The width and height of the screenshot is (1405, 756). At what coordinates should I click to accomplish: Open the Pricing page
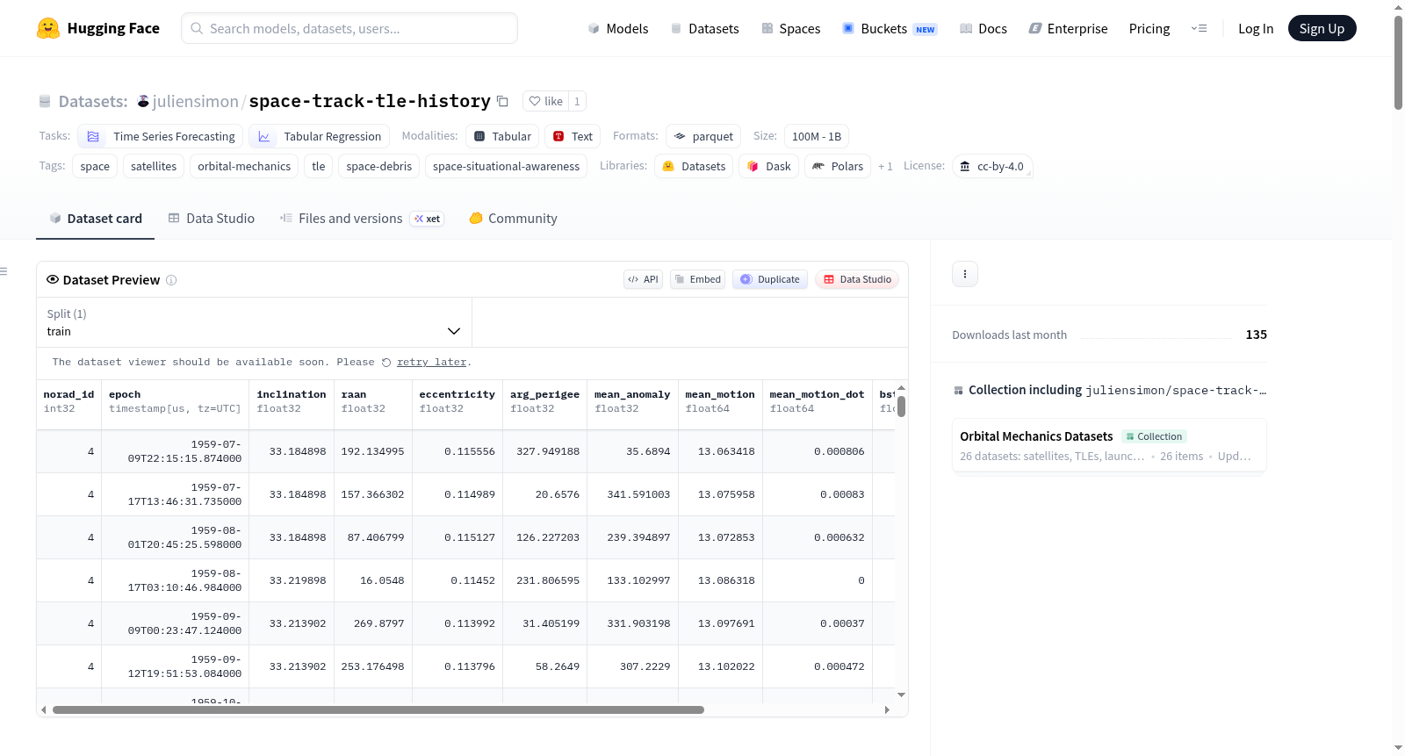(x=1149, y=28)
